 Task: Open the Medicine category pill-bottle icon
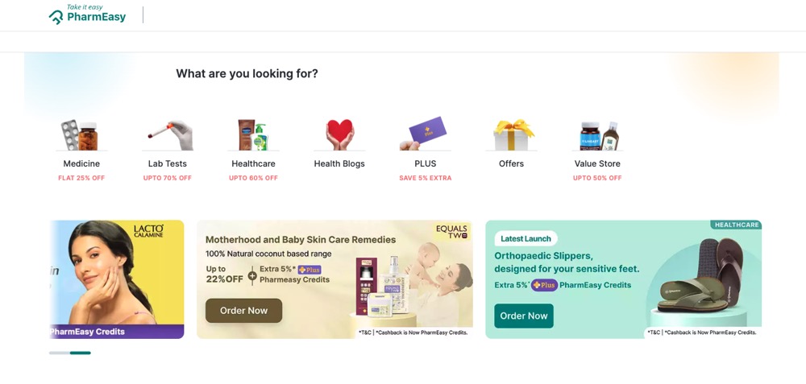click(80, 135)
